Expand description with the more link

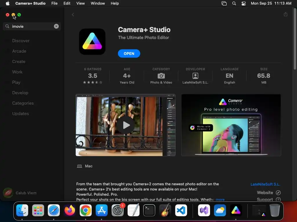(220, 199)
